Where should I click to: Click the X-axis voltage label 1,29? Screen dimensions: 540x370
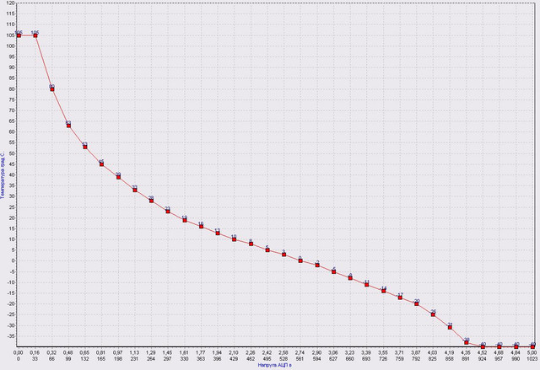coord(151,353)
